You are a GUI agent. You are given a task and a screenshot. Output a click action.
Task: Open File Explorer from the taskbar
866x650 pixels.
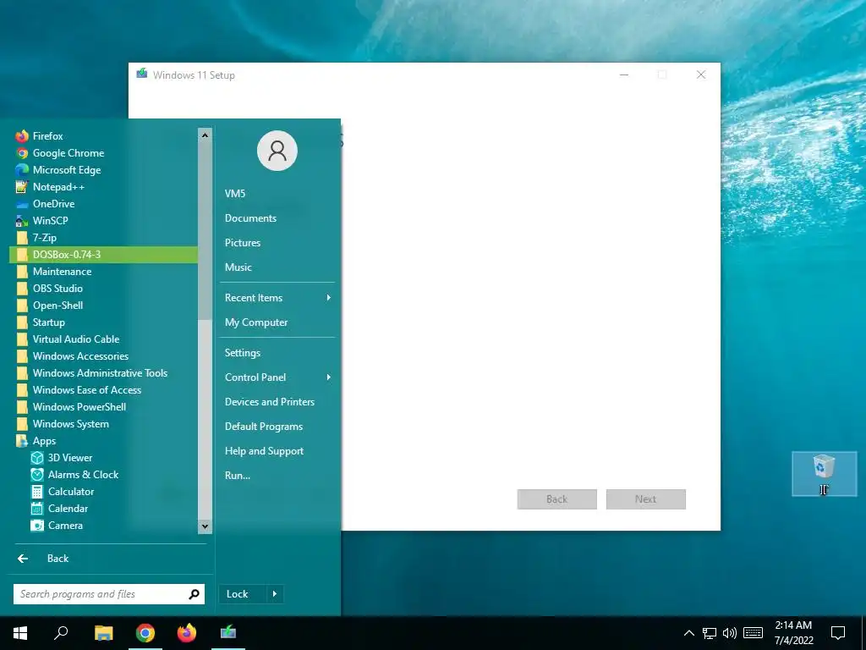tap(103, 633)
